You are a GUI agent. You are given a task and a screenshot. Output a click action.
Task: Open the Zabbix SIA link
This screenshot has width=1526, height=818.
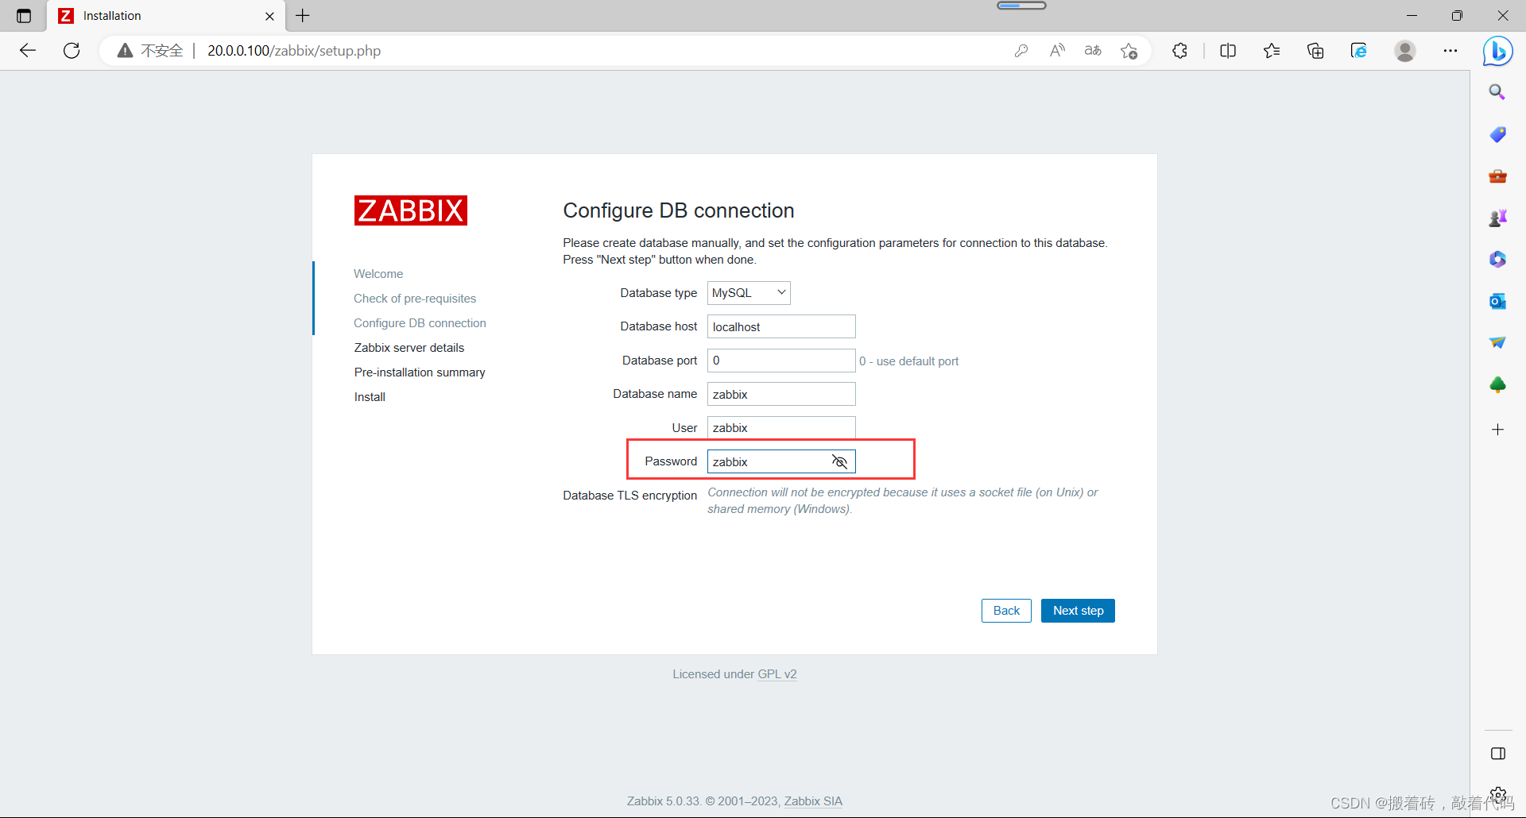[813, 801]
